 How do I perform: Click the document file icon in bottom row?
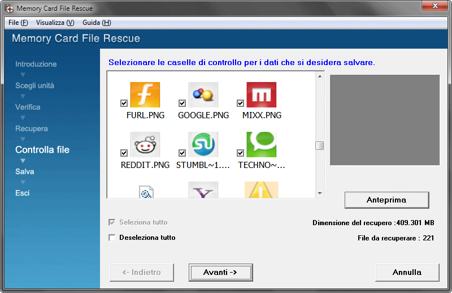[x=146, y=192]
